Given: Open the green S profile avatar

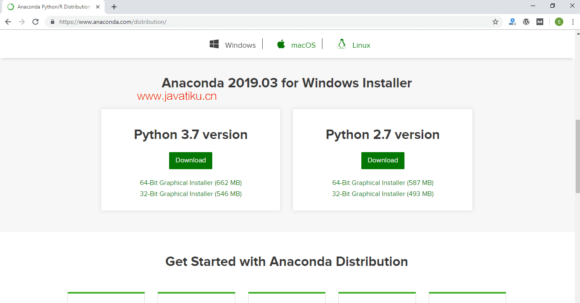Looking at the screenshot, I should 559,22.
